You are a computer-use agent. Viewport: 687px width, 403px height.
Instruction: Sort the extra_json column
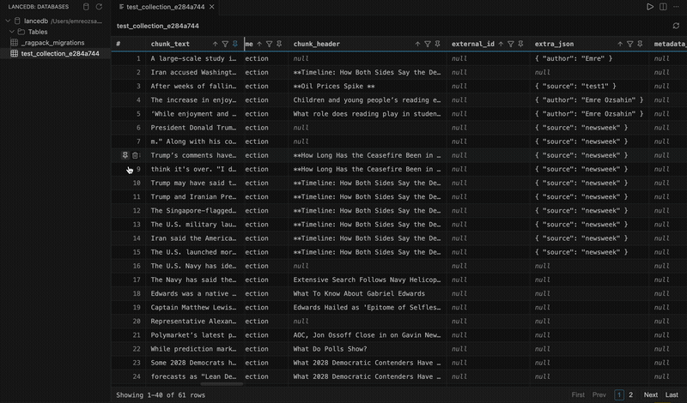(x=620, y=44)
